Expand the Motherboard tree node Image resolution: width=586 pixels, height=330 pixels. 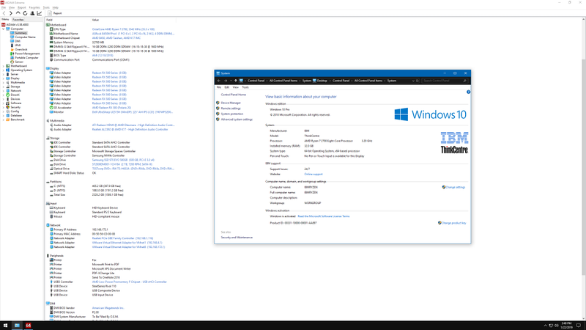[x=4, y=66]
